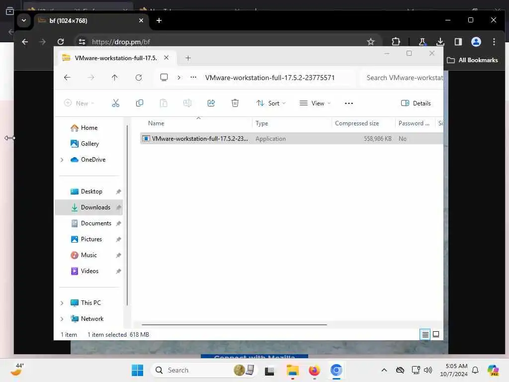Expand the This PC tree node
This screenshot has width=509, height=382.
(x=62, y=303)
